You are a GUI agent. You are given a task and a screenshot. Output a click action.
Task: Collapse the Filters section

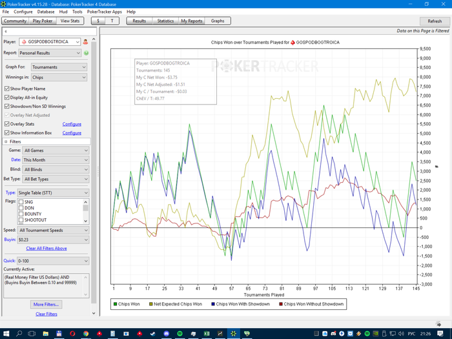(x=6, y=141)
